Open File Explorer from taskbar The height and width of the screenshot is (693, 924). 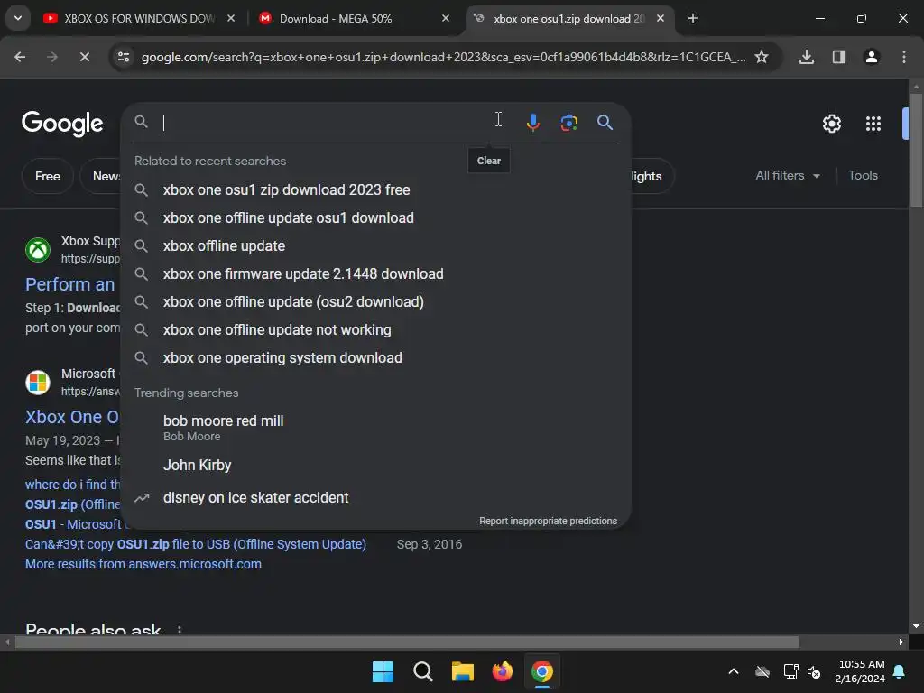[463, 671]
